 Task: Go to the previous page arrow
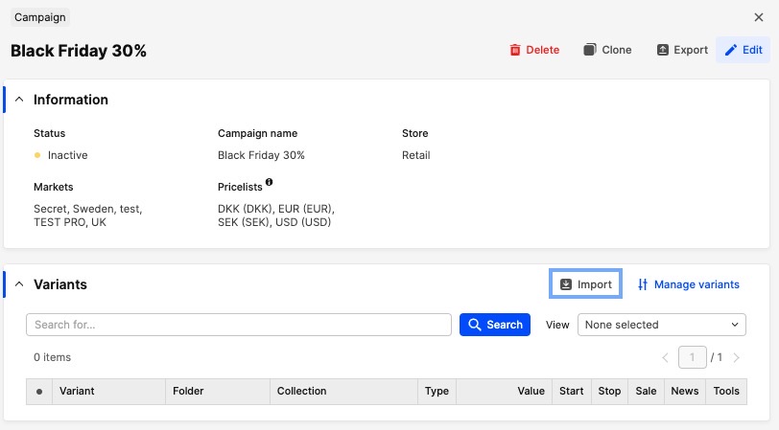[666, 358]
